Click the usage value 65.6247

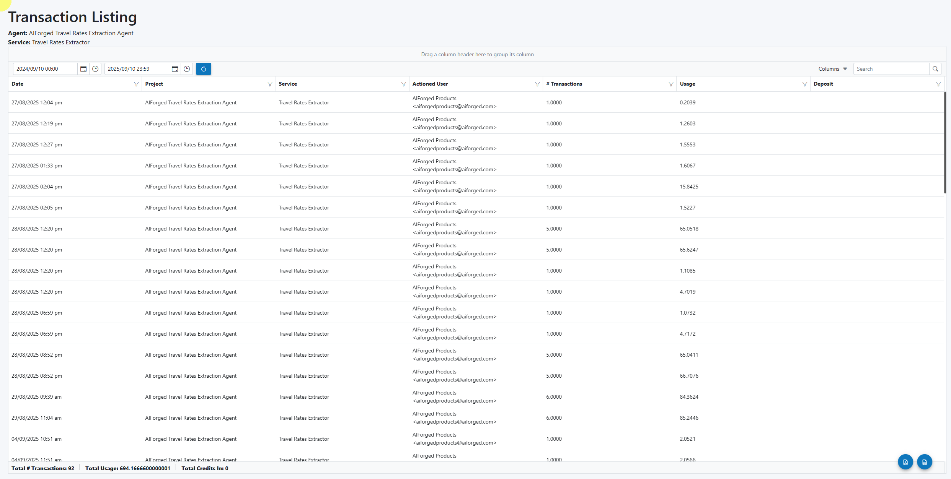[x=689, y=250]
